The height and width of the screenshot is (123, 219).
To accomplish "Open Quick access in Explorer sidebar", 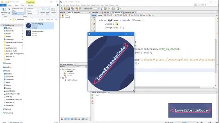I will (x=9, y=25).
